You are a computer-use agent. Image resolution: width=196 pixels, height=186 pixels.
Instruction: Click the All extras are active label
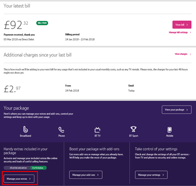18,168
